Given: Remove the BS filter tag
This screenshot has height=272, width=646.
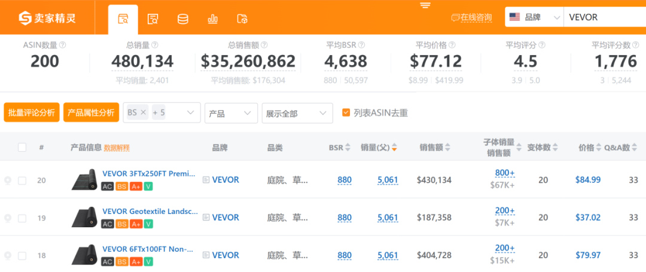Looking at the screenshot, I should point(144,112).
